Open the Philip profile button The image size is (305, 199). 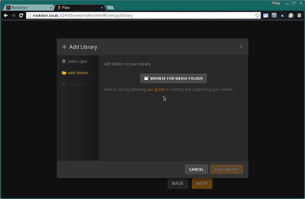click(x=276, y=3)
